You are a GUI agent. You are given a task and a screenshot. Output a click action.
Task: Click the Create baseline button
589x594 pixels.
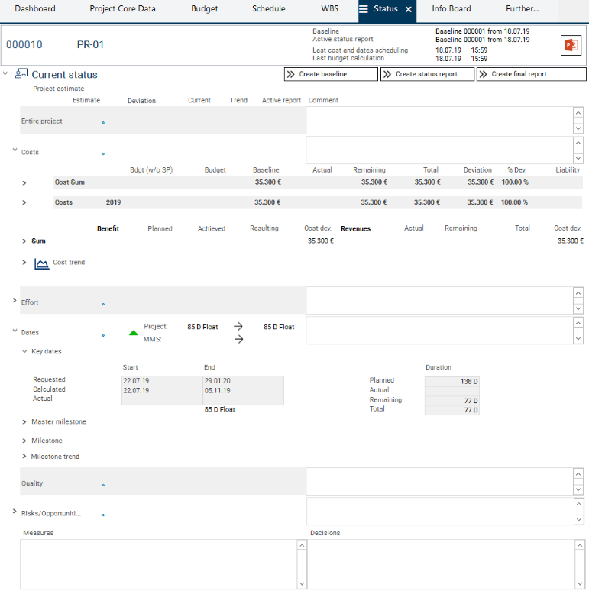coord(331,74)
